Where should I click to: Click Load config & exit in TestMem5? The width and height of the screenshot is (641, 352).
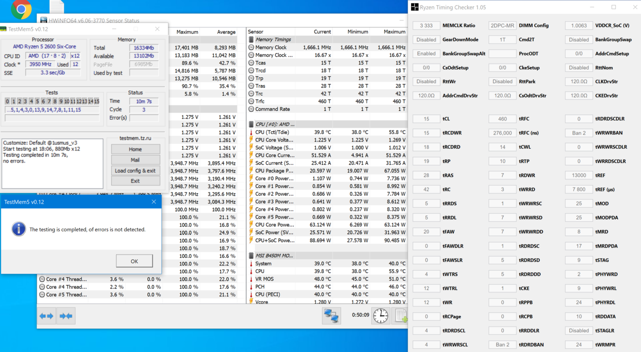pyautogui.click(x=135, y=170)
